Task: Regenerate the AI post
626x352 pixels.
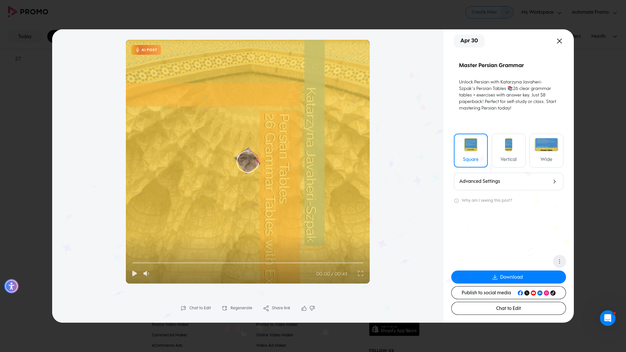Action: click(x=237, y=308)
